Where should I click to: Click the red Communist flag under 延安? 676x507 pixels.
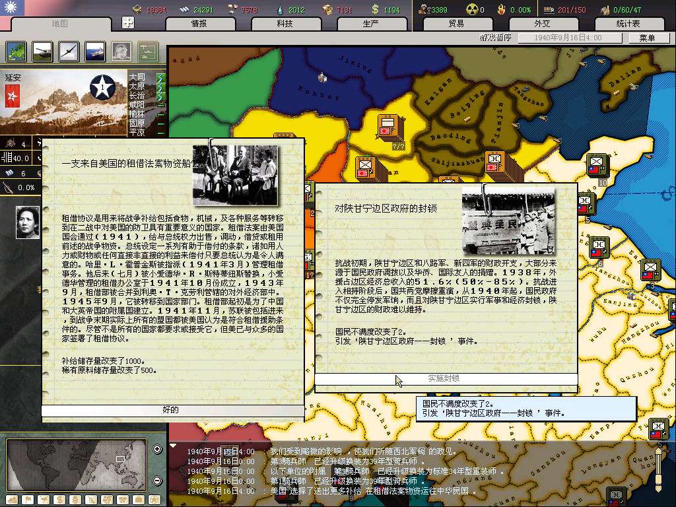pyautogui.click(x=12, y=96)
